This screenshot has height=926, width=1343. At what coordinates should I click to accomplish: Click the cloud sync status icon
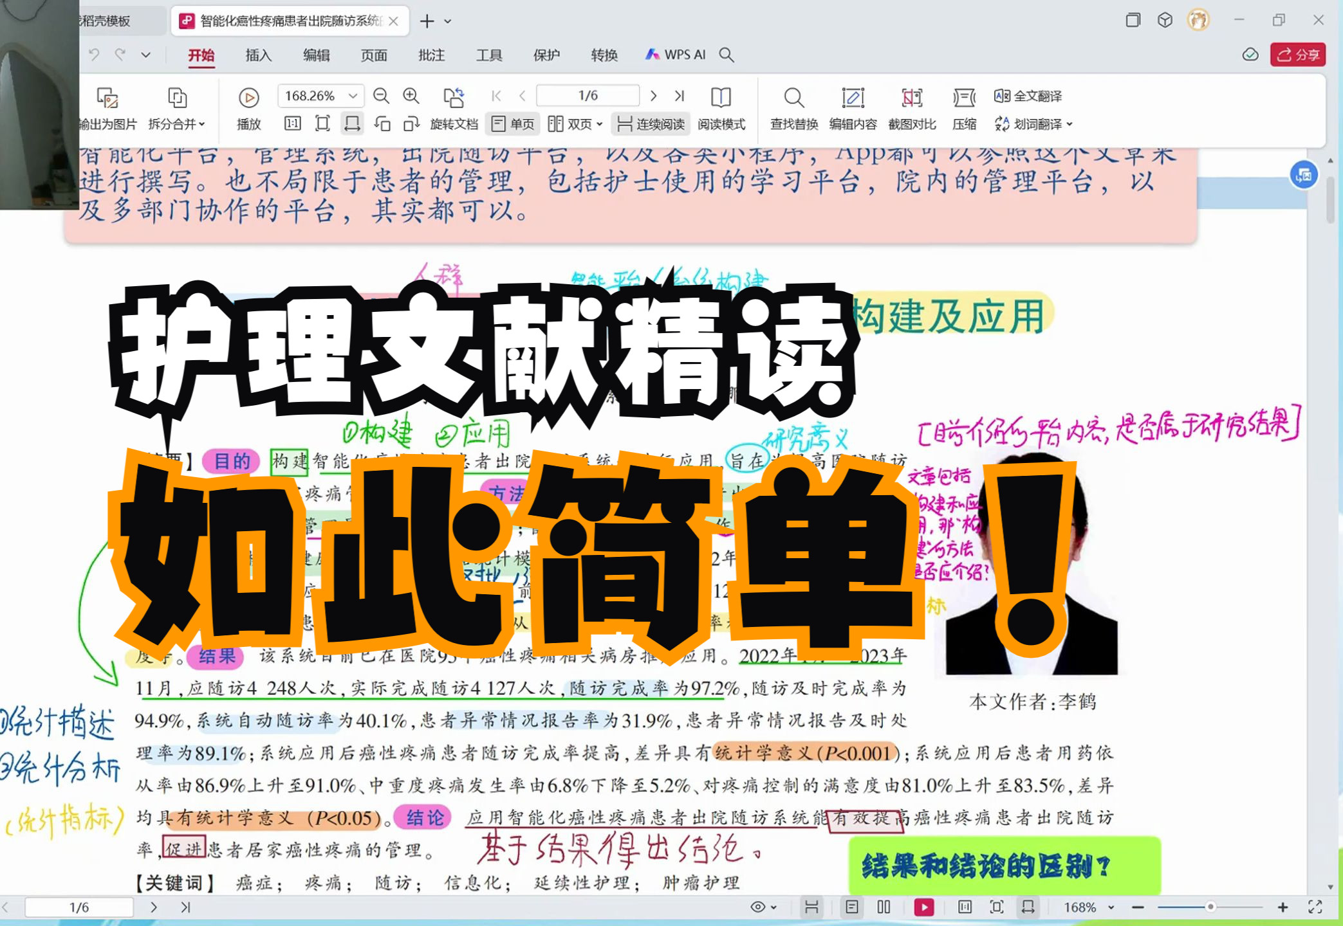1250,55
